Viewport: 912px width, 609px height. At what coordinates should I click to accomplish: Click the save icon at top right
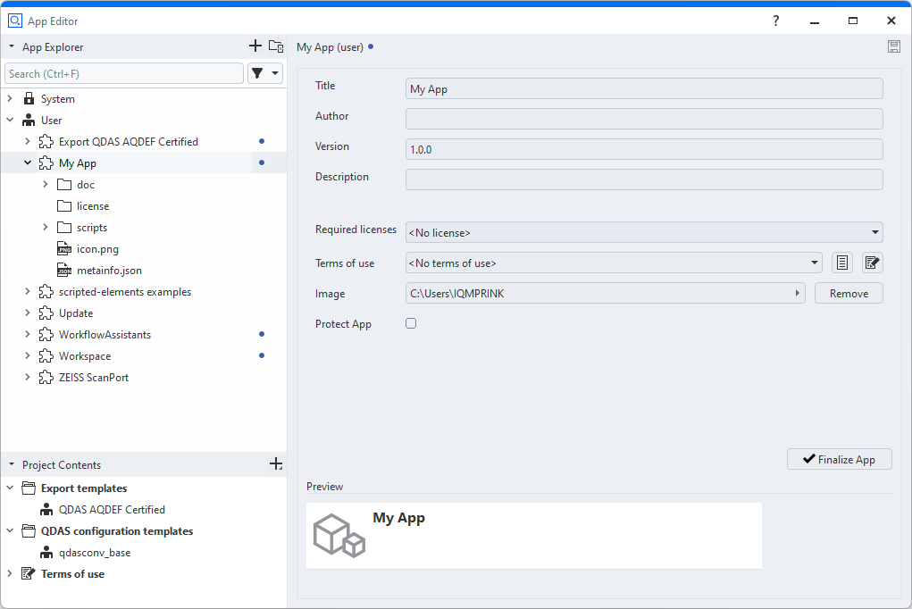(893, 46)
